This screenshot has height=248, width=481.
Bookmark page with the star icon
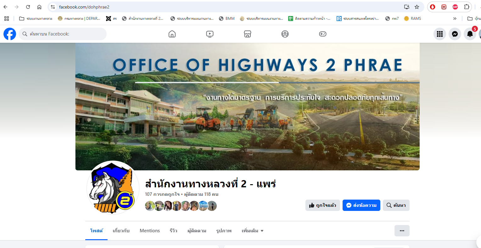[417, 7]
